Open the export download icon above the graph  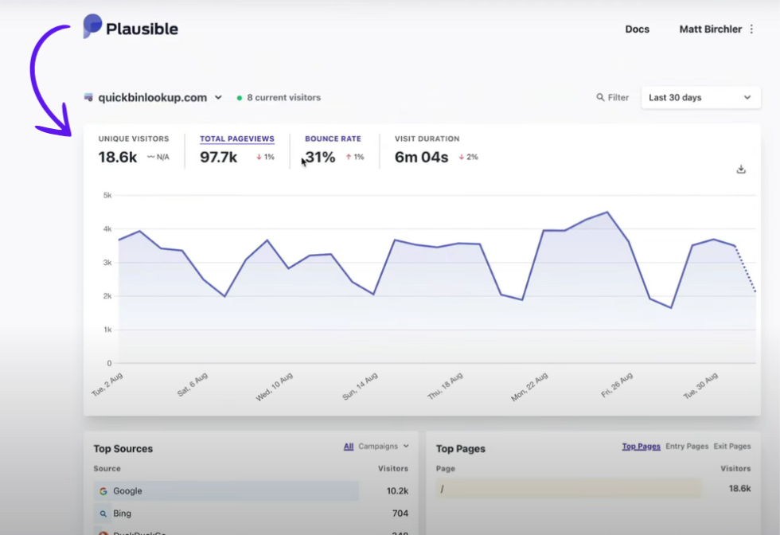tap(740, 169)
